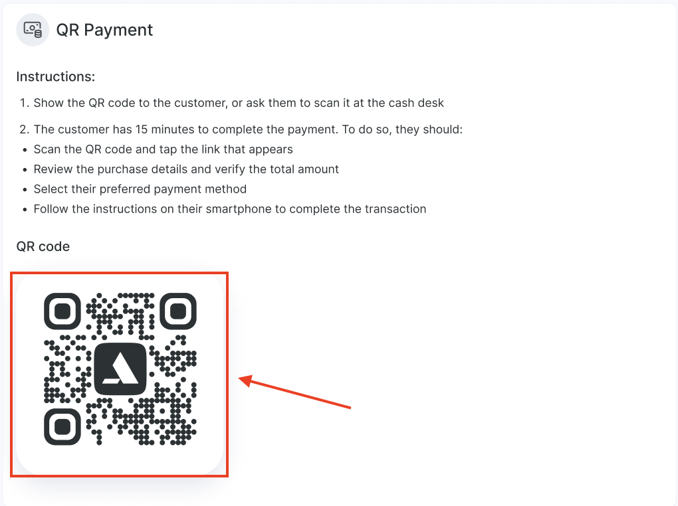This screenshot has width=678, height=506.
Task: Click the Instructions label
Action: (55, 76)
